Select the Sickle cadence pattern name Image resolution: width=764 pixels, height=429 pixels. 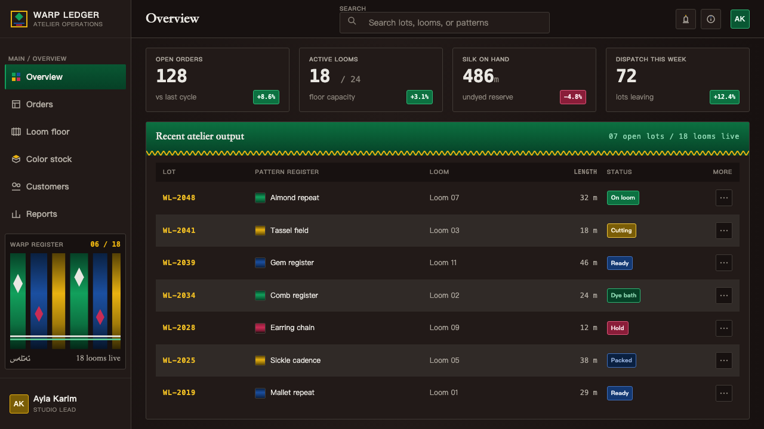point(295,360)
